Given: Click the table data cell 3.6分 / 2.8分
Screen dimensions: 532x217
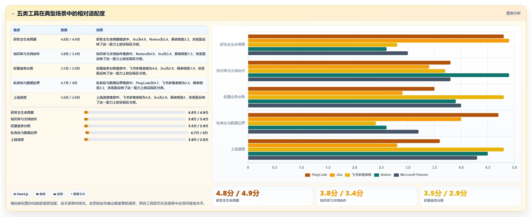Looking at the screenshot, I should (70, 98).
